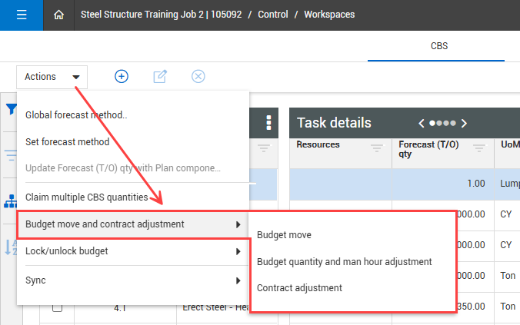Image resolution: width=520 pixels, height=325 pixels.
Task: Expand the Sync submenu
Action: coord(132,280)
